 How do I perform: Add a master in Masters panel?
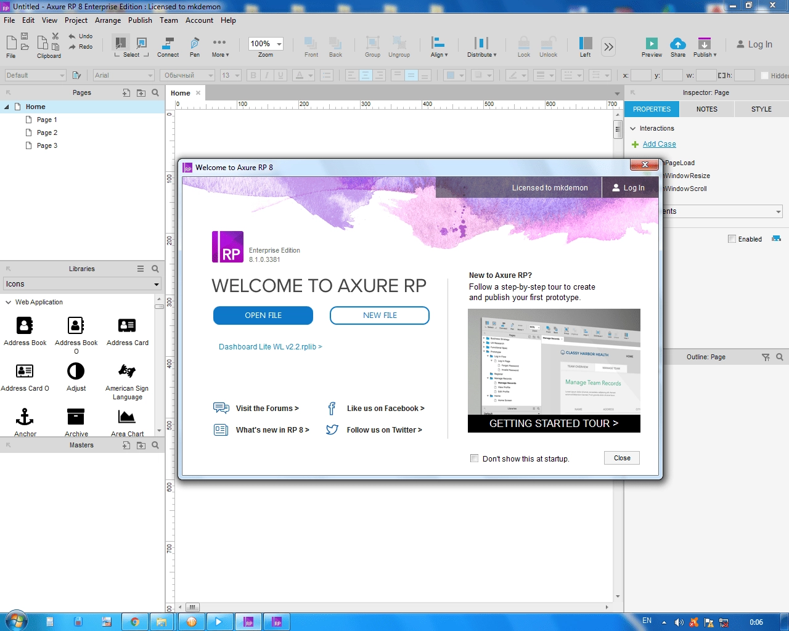coord(126,445)
